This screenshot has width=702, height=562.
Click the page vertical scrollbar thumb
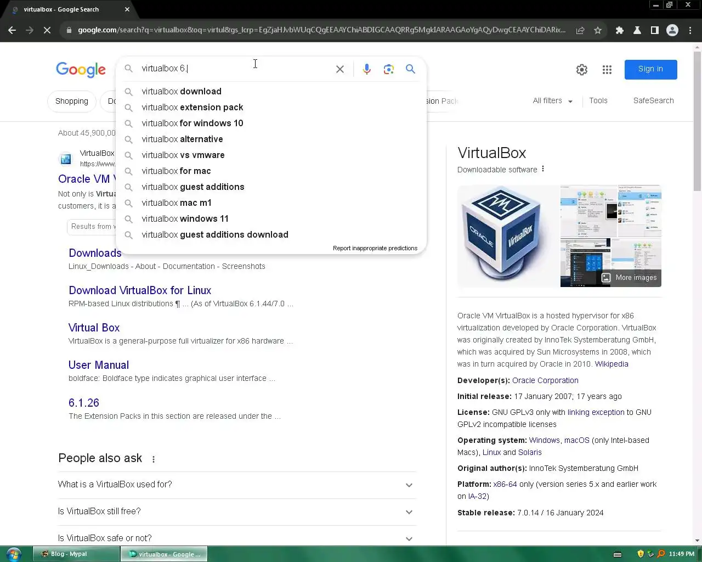click(x=697, y=121)
